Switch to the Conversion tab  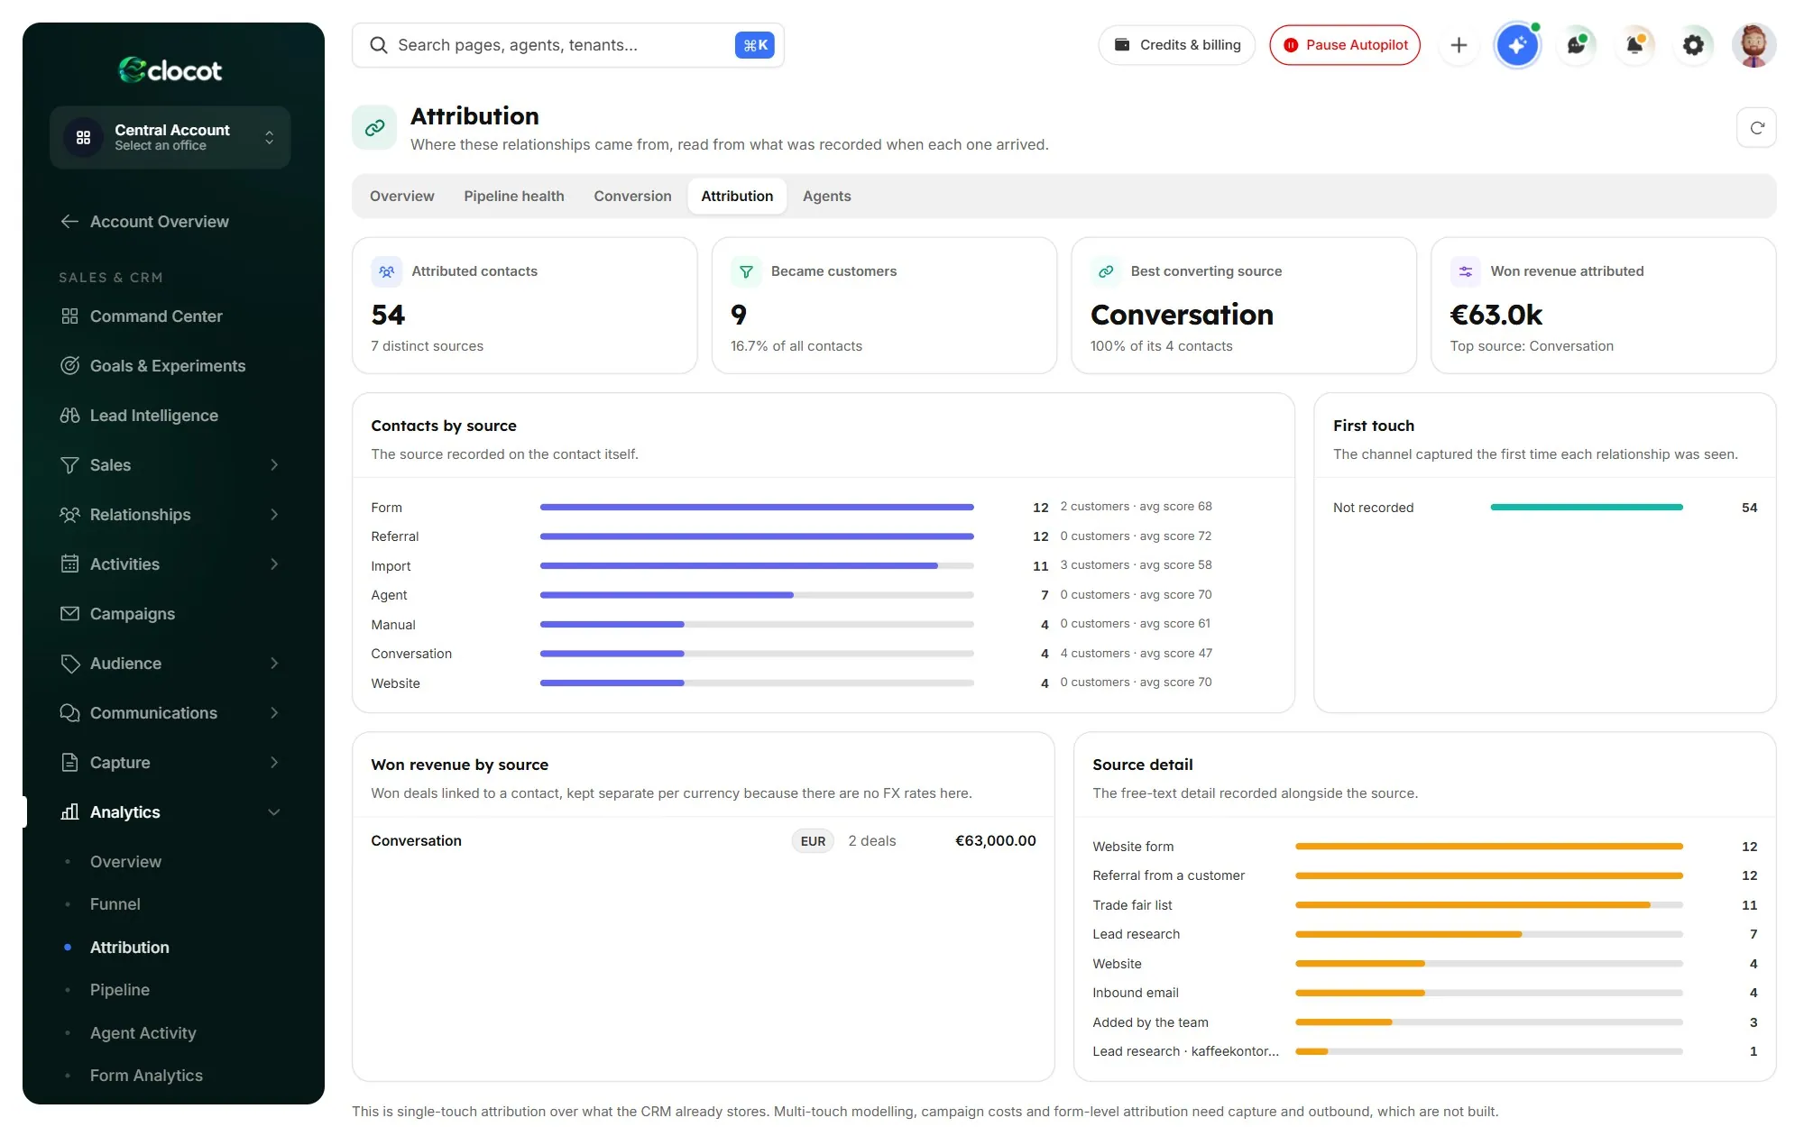(632, 196)
